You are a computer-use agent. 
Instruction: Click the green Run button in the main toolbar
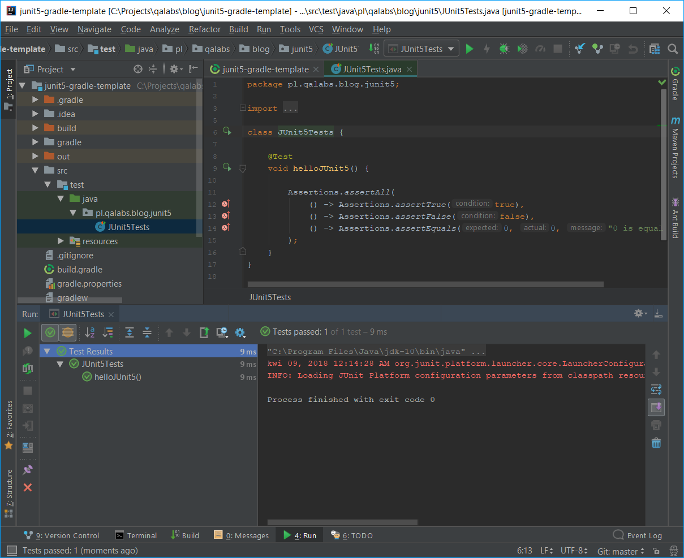point(469,49)
